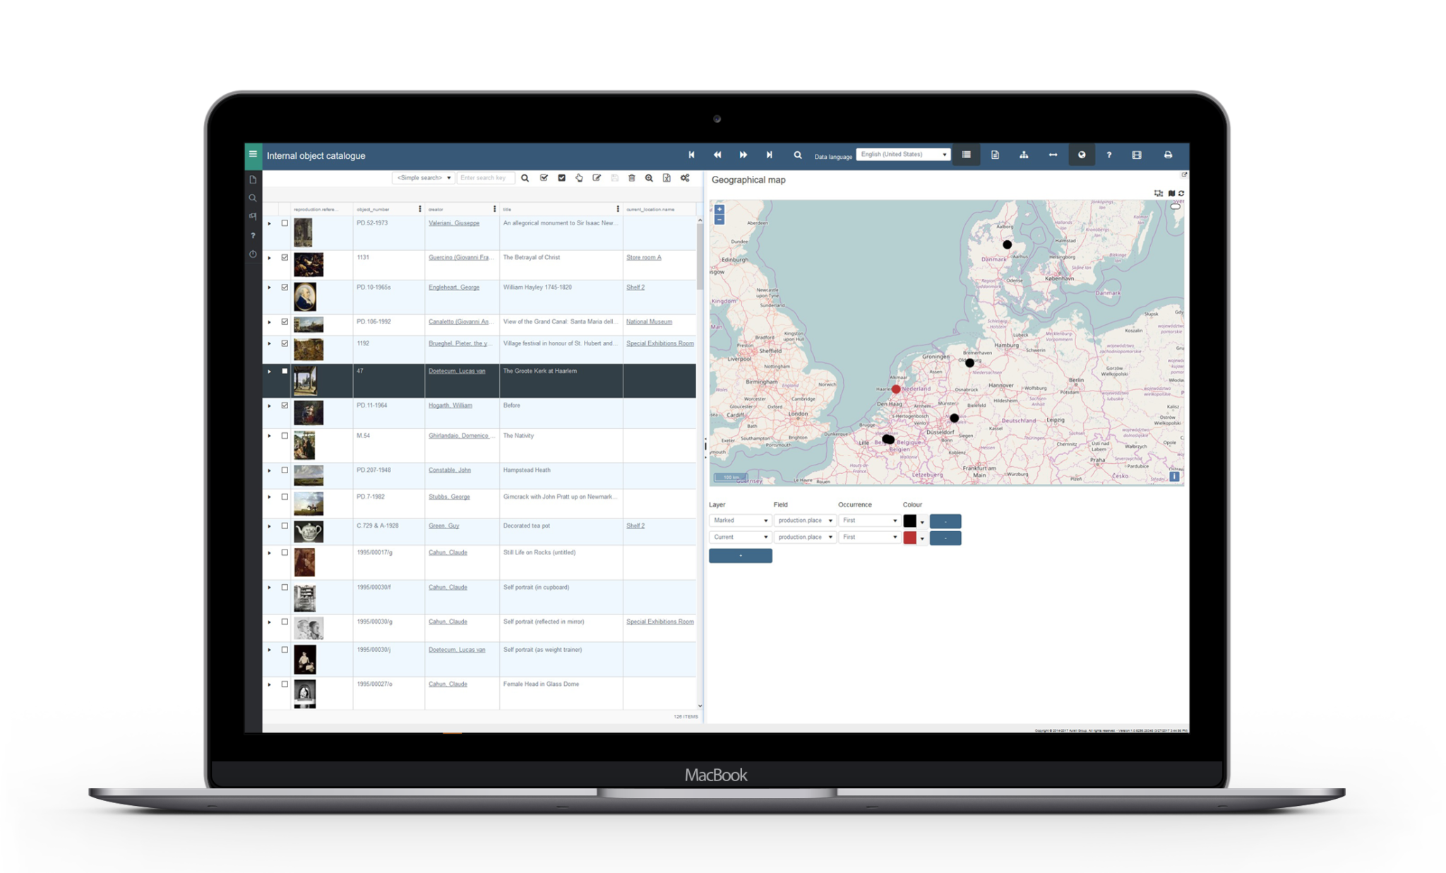The width and height of the screenshot is (1446, 873).
Task: Expand the Decorated tea pot row
Action: 269,526
